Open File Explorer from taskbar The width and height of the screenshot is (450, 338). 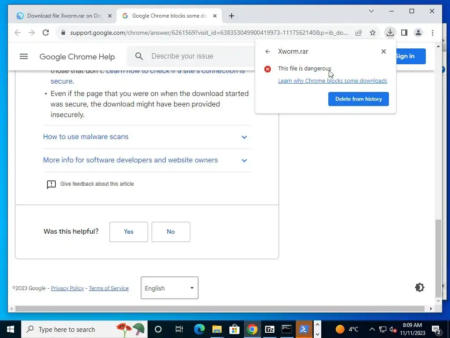point(217,329)
